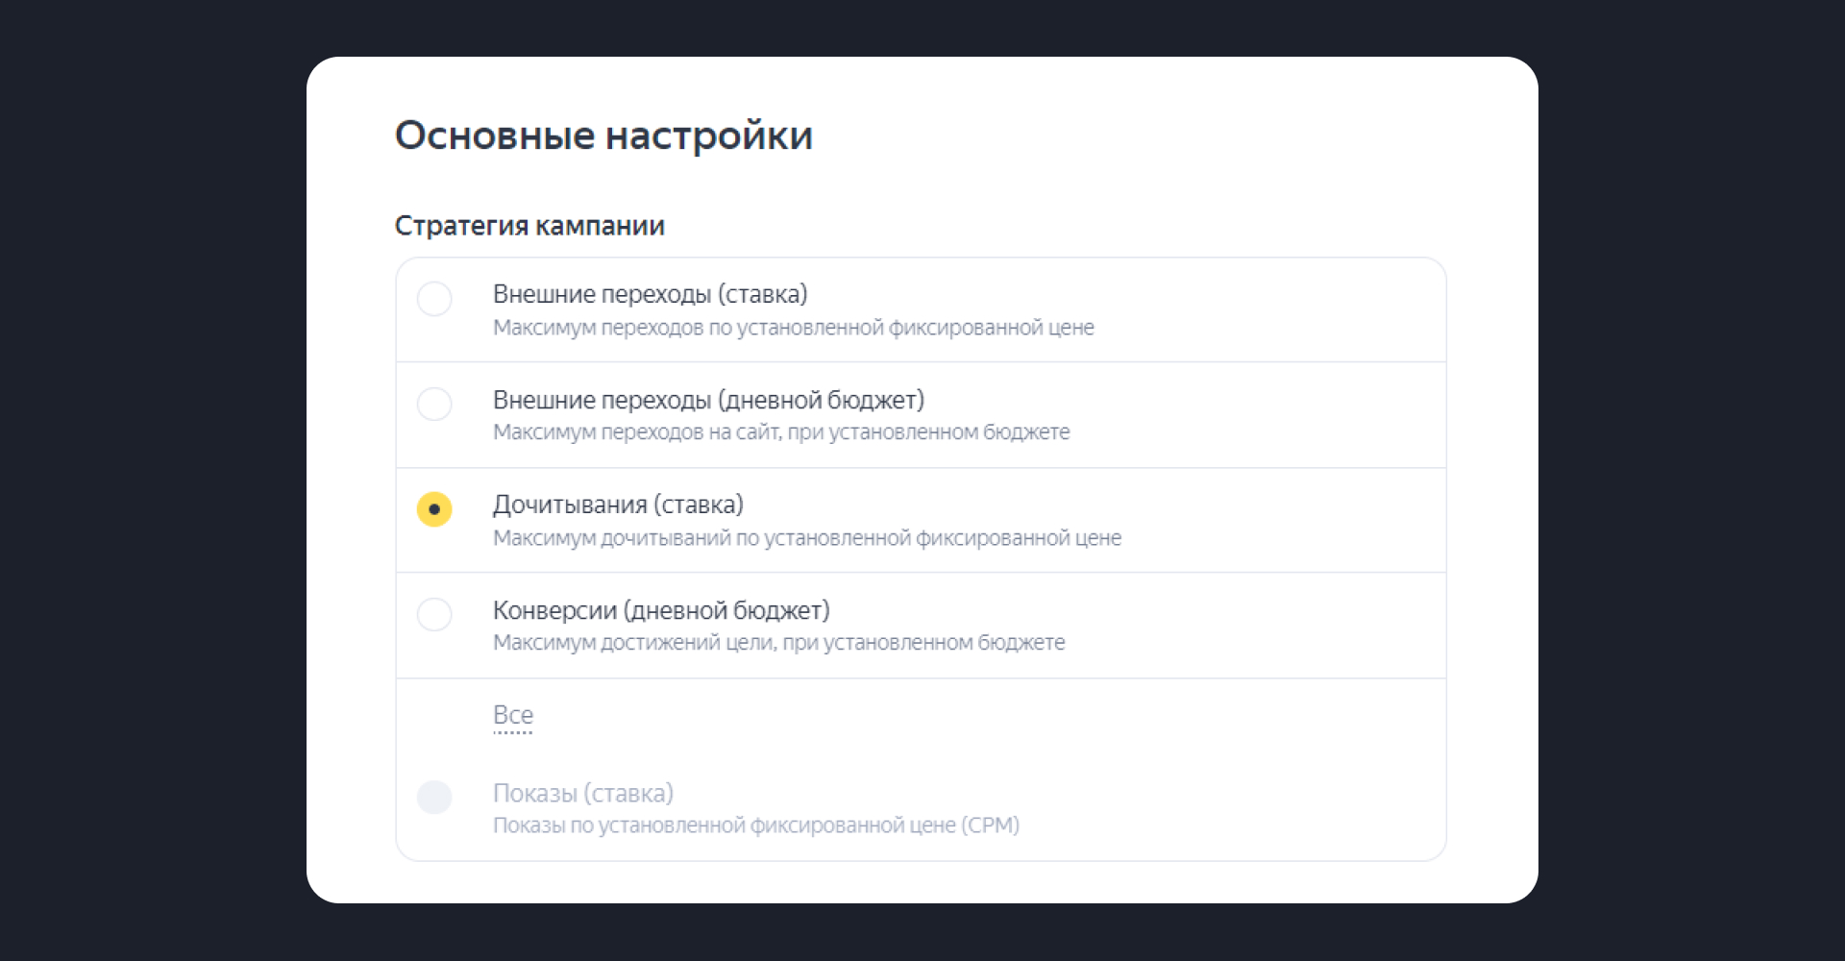Click description Максимум дочитываний по установленной фиксированной цене
Screen dimensions: 1845x961
pyautogui.click(x=807, y=538)
